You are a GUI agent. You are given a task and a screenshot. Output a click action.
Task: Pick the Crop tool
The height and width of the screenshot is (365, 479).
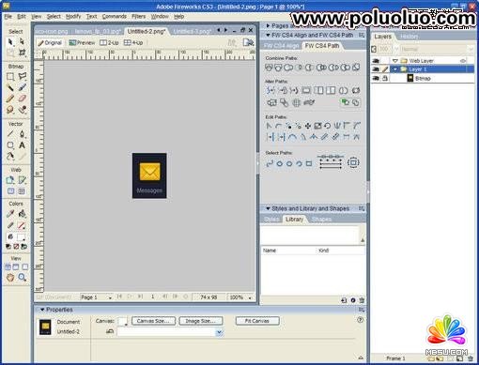pos(22,53)
